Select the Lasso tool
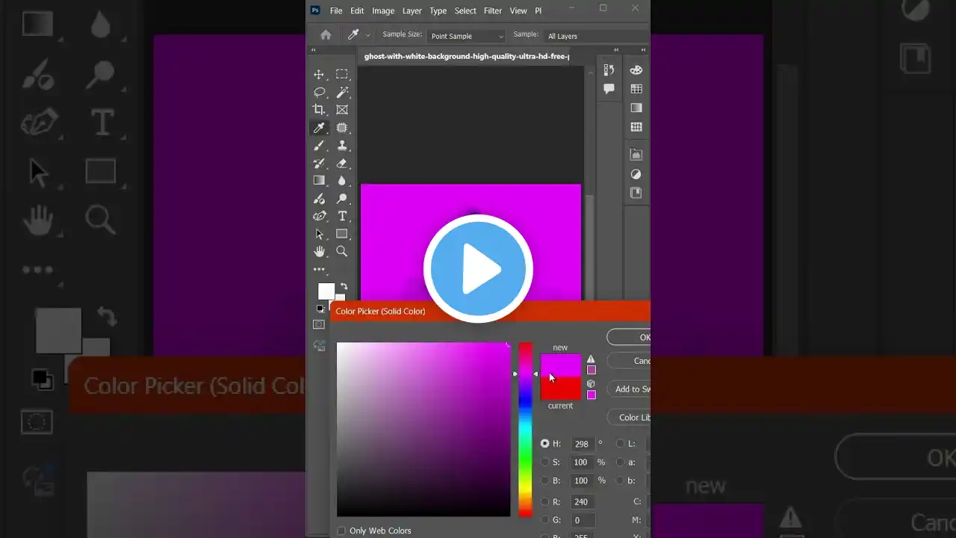The height and width of the screenshot is (538, 956). [319, 92]
